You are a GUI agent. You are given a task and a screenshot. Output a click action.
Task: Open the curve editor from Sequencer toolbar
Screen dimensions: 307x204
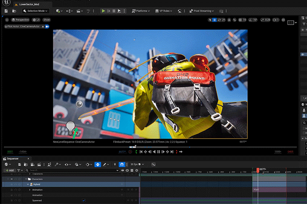click(x=153, y=164)
